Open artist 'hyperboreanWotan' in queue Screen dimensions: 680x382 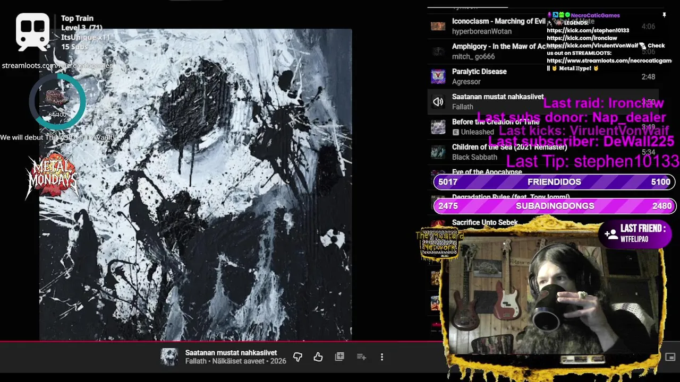click(x=482, y=31)
